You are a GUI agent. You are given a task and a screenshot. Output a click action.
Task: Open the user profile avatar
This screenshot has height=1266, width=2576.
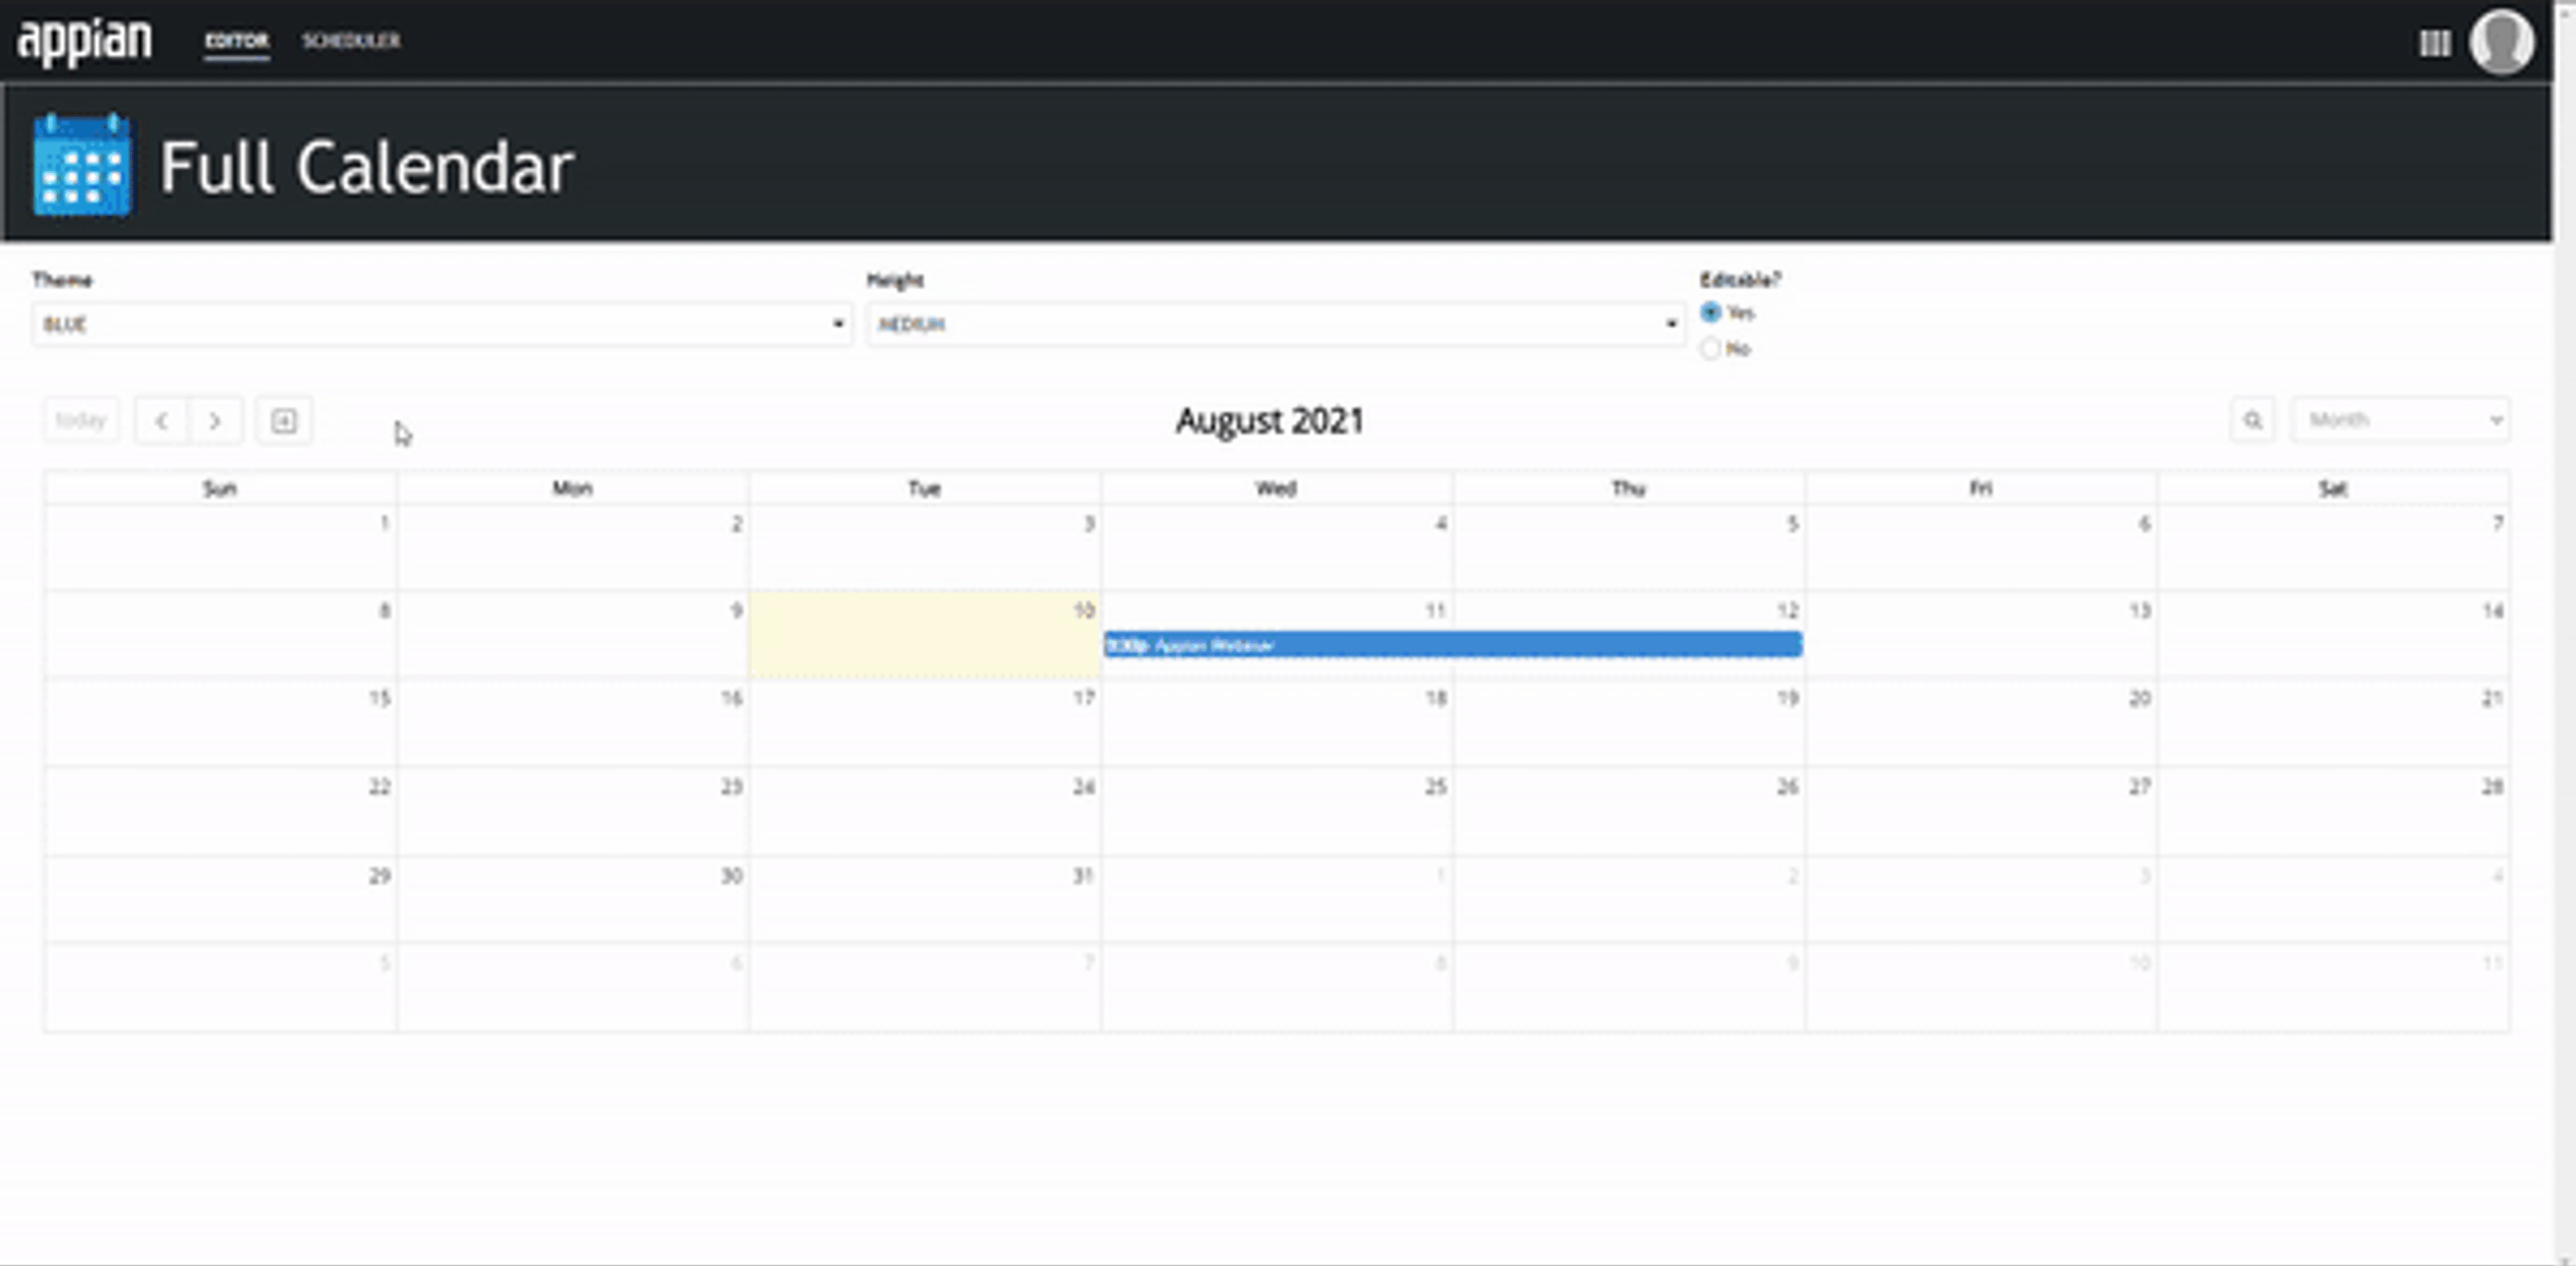click(2501, 42)
